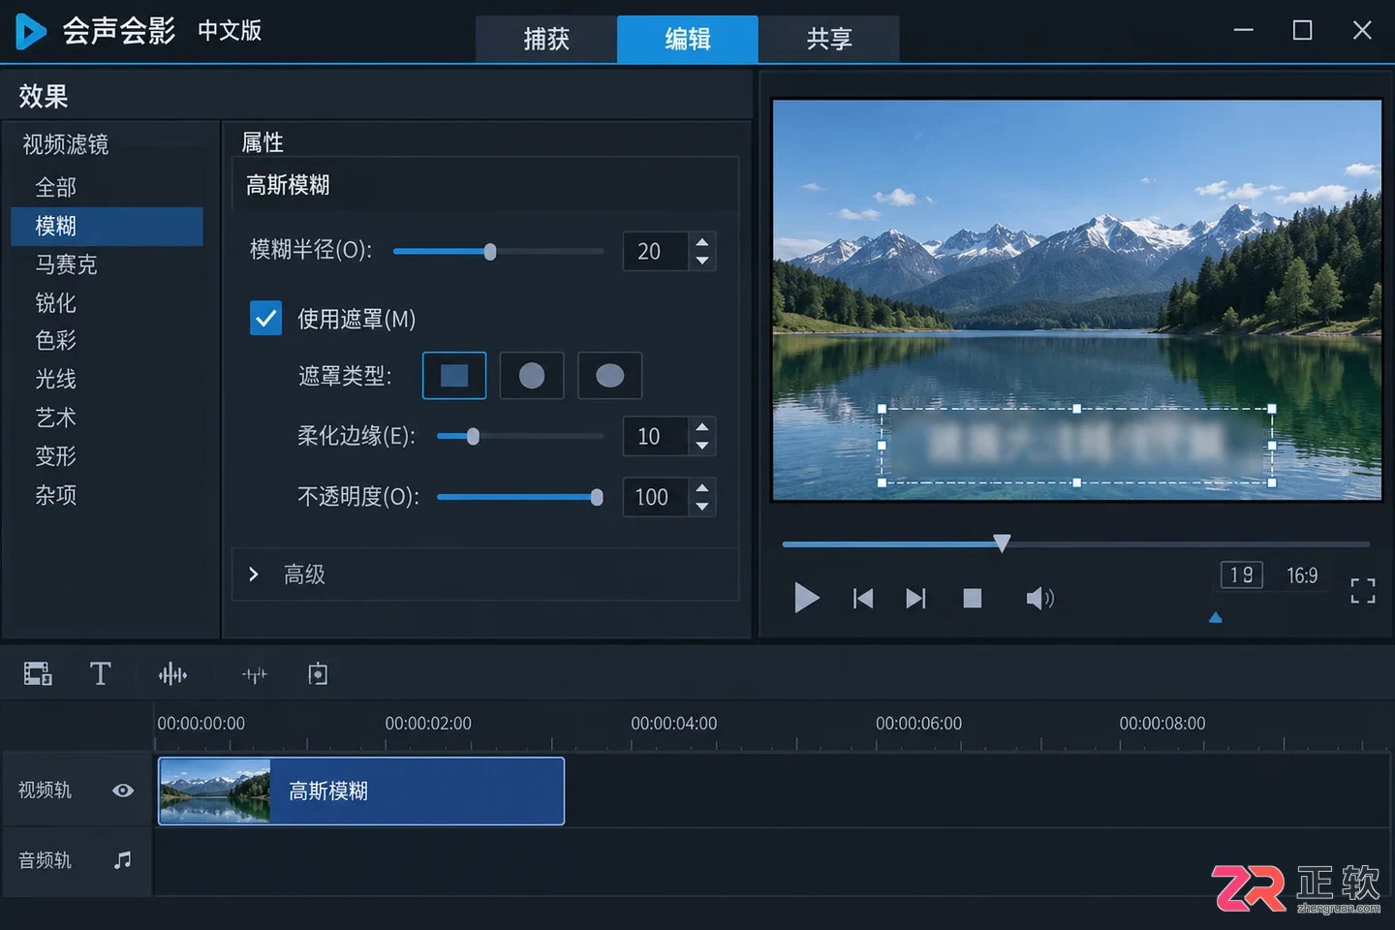Increase 柔化边缘 value with up arrow

702,426
